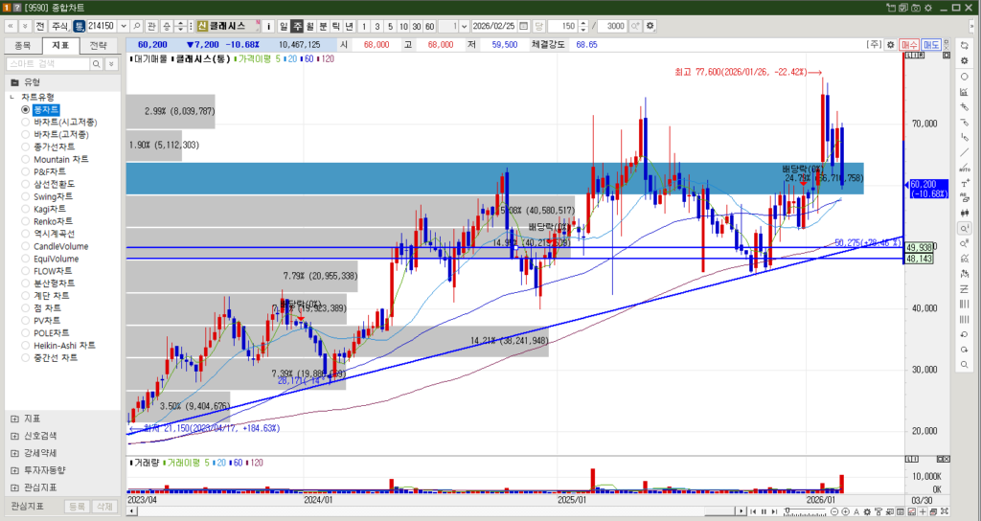The image size is (981, 521).
Task: Click the chart scroll bar at bottom
Action: click(431, 510)
